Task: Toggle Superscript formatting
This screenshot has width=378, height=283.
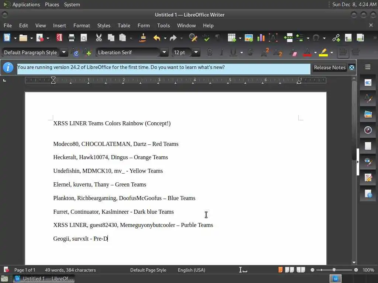Action: [x=265, y=52]
